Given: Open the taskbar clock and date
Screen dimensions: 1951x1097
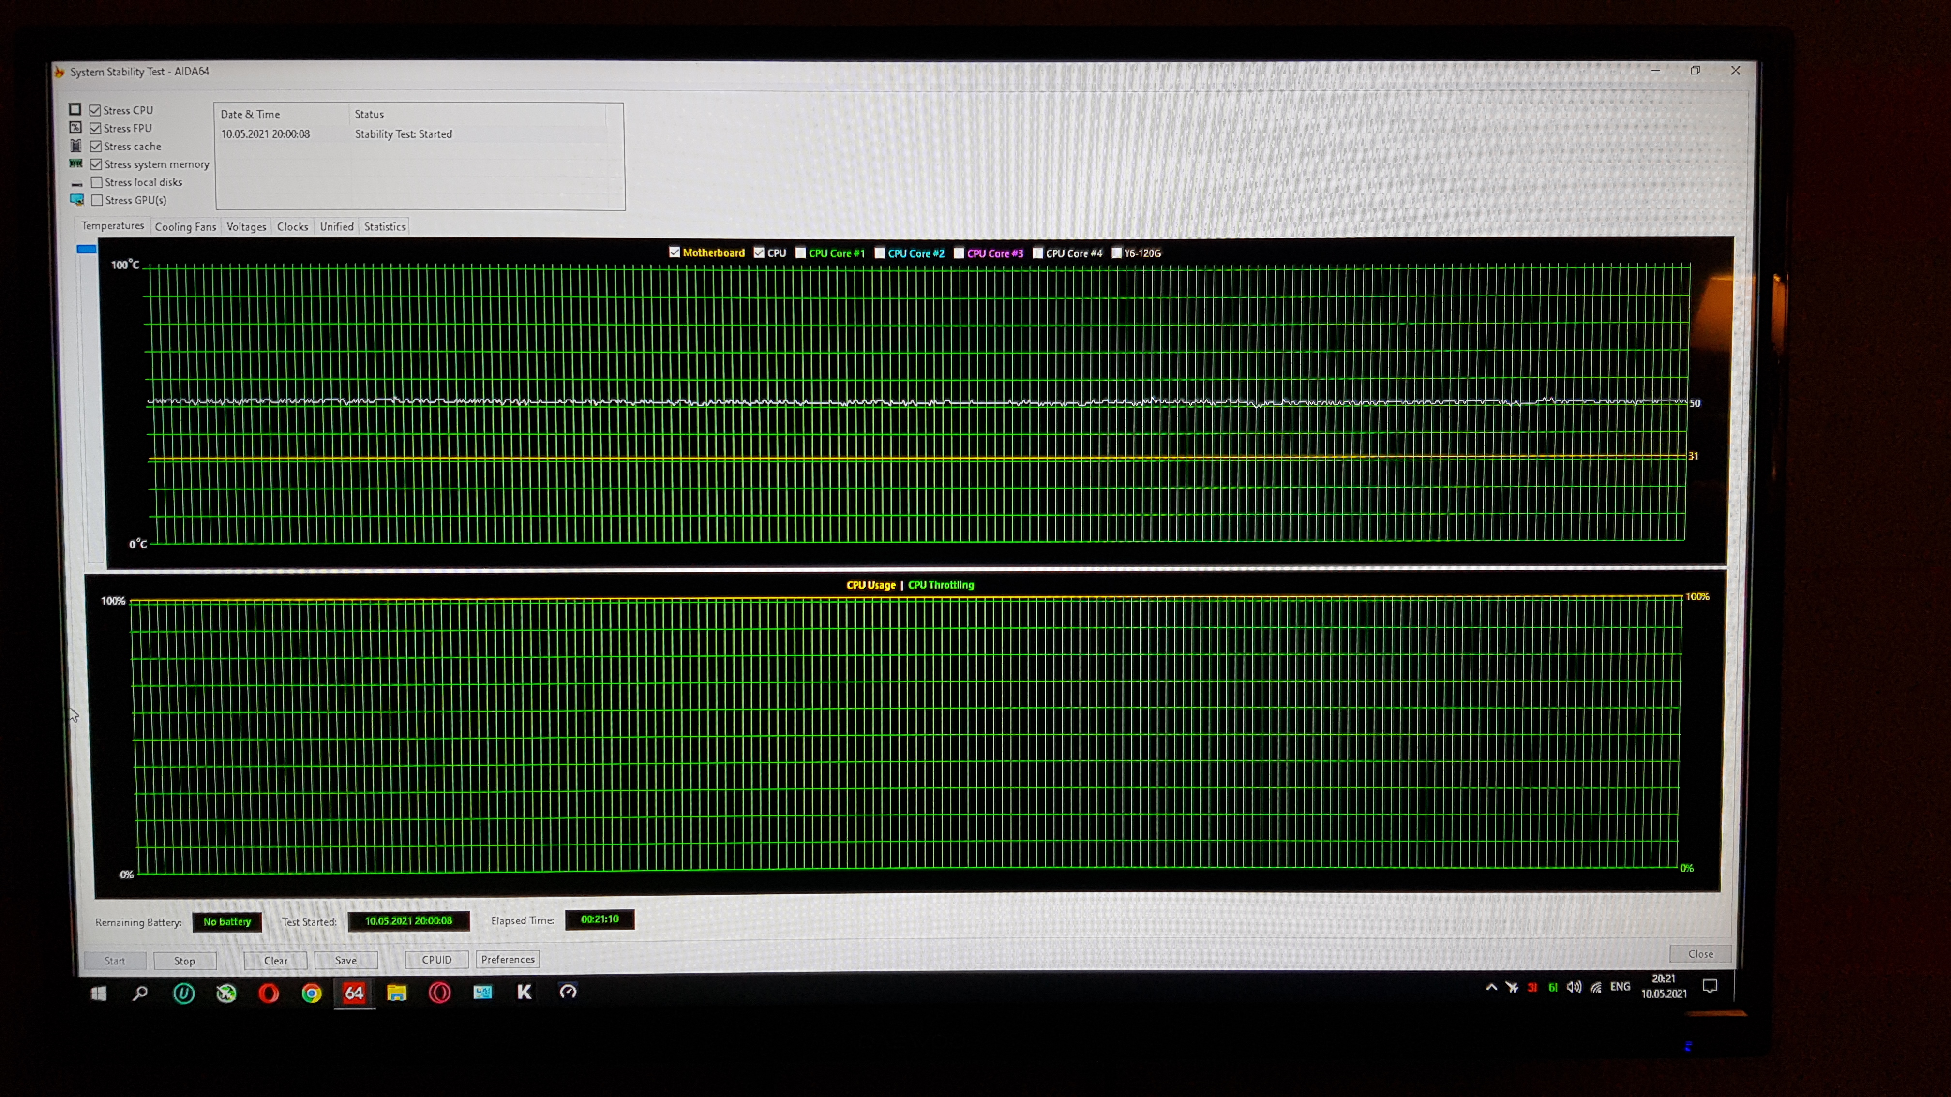Looking at the screenshot, I should click(1663, 986).
